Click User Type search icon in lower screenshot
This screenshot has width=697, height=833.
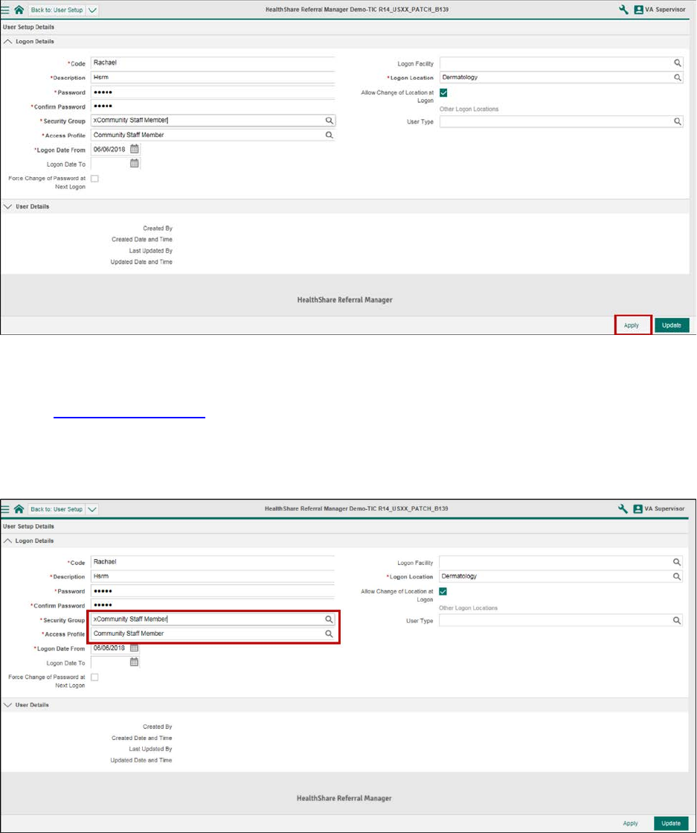click(677, 621)
